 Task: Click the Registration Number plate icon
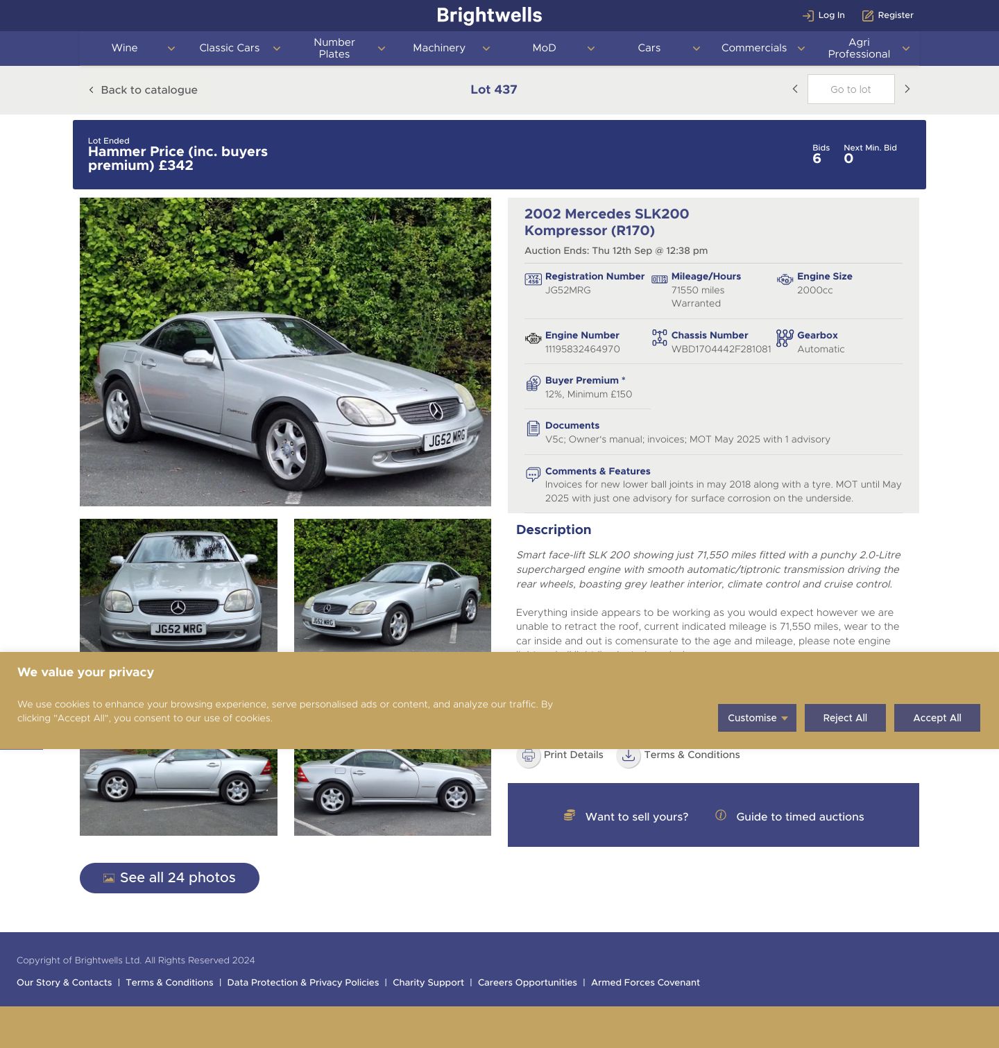533,280
